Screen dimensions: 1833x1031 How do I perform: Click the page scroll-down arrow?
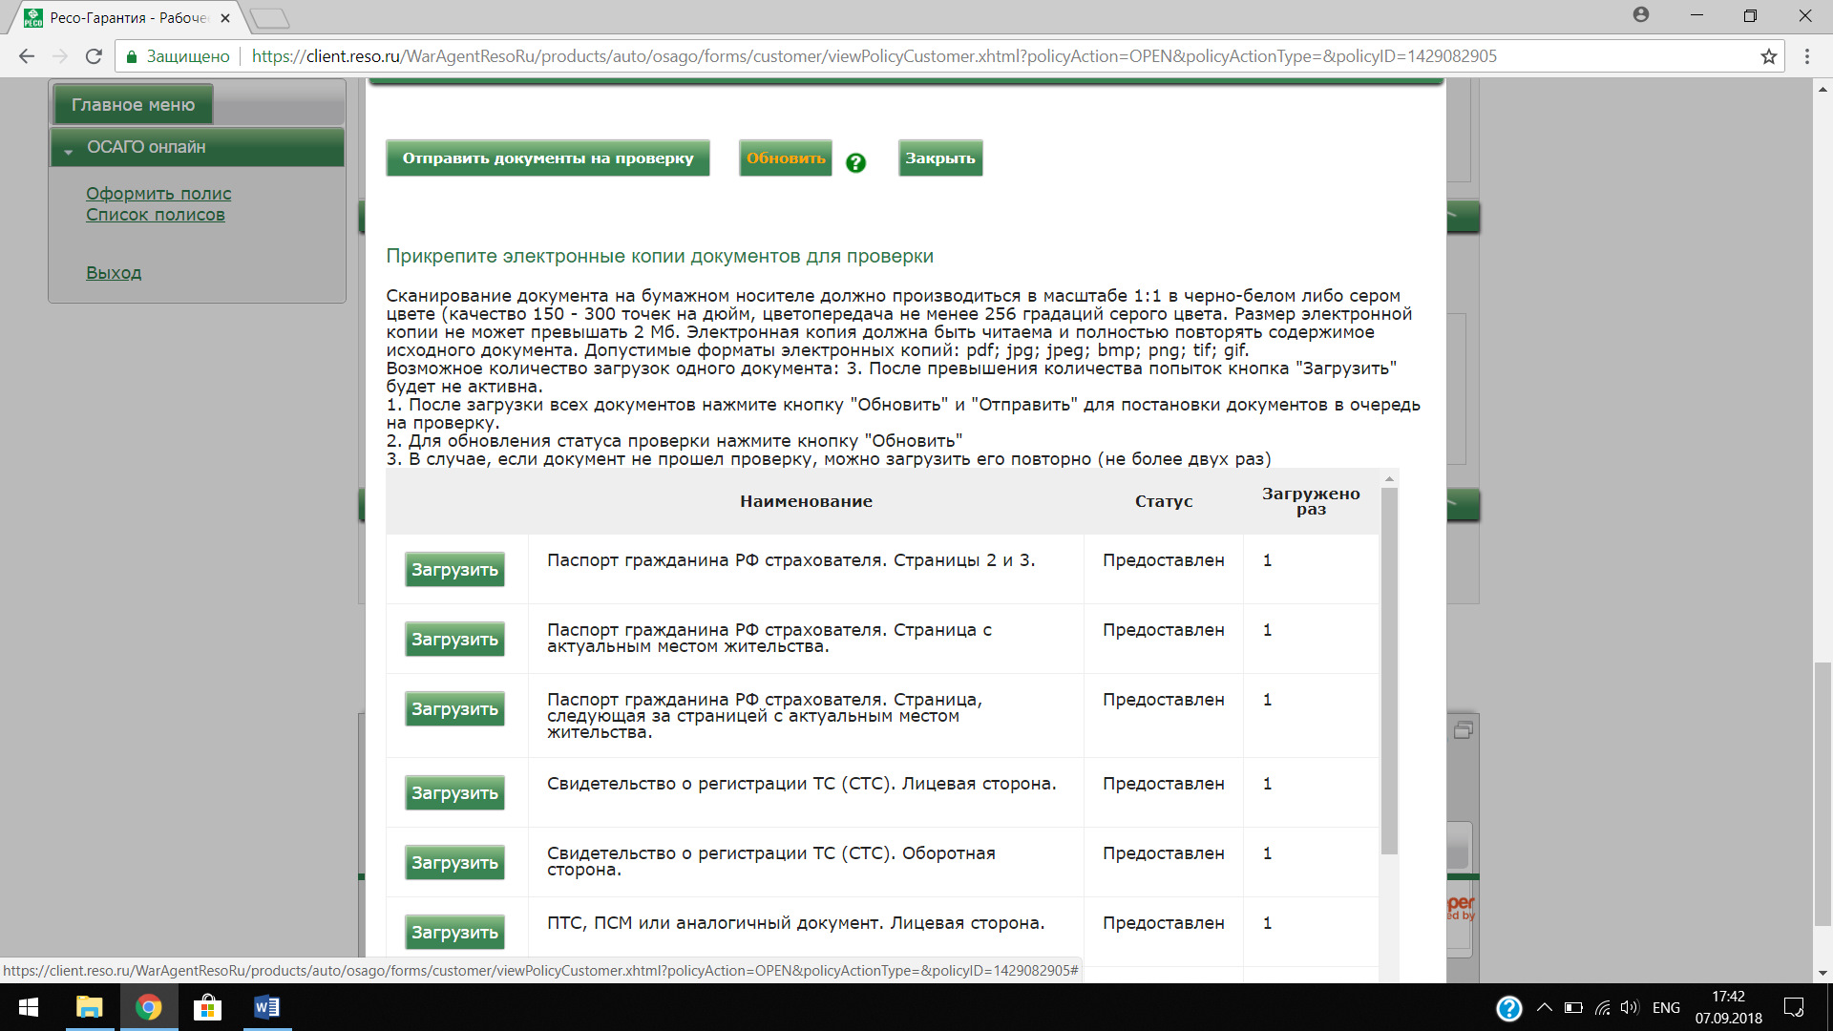click(1822, 973)
